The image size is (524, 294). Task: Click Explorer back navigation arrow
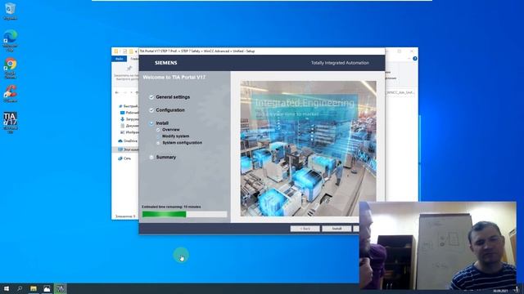[116, 92]
